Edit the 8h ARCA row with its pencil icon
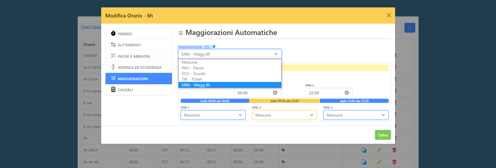 [379, 150]
